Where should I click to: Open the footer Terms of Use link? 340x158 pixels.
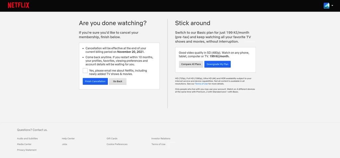[158, 144]
